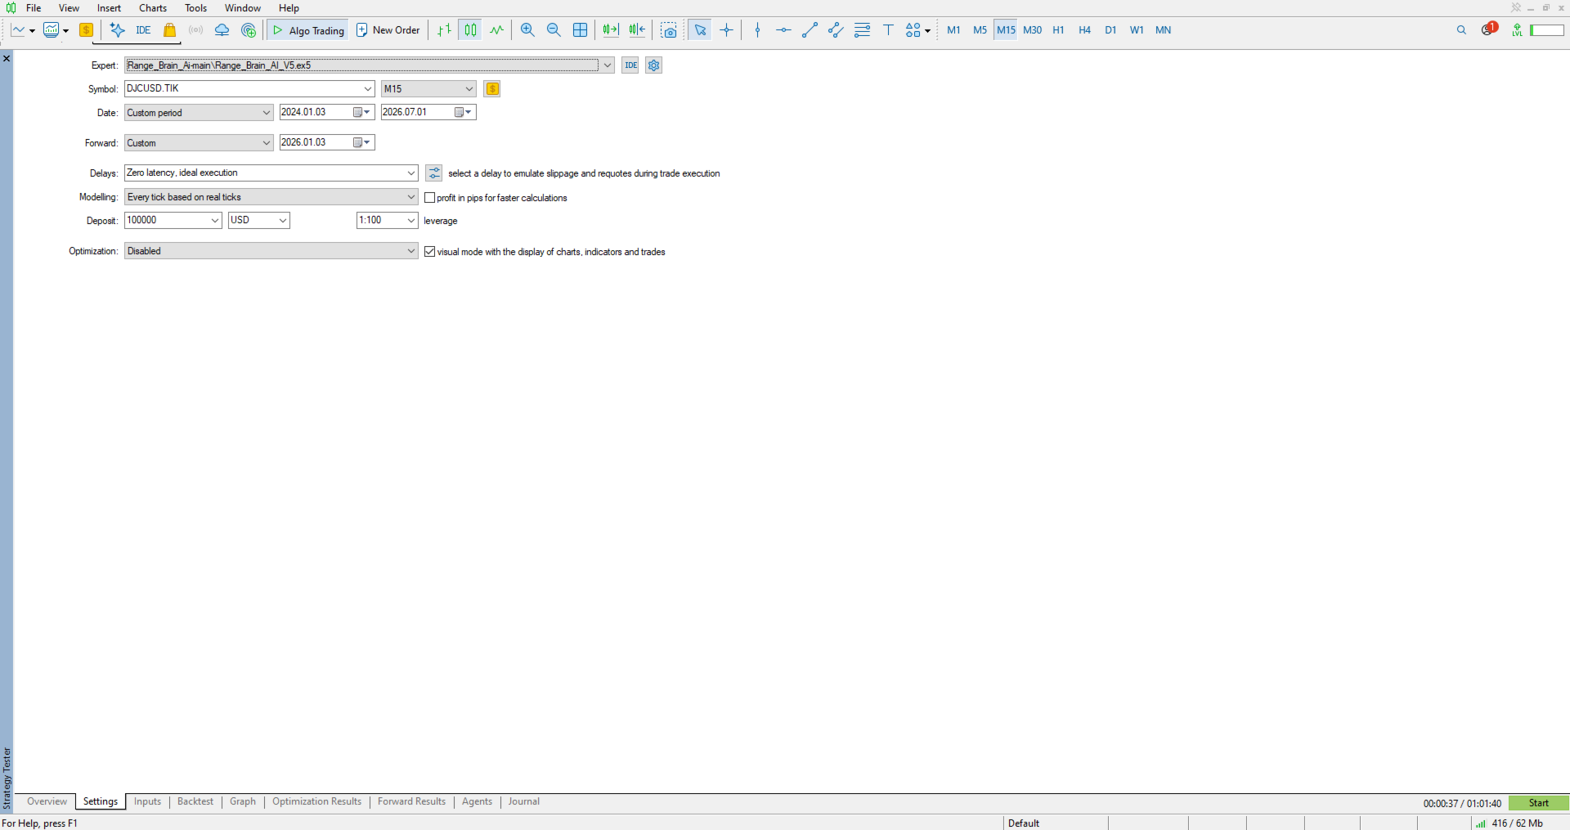Open start date 2024.01.03 calendar
Screen dimensions: 1570x830
pos(362,113)
